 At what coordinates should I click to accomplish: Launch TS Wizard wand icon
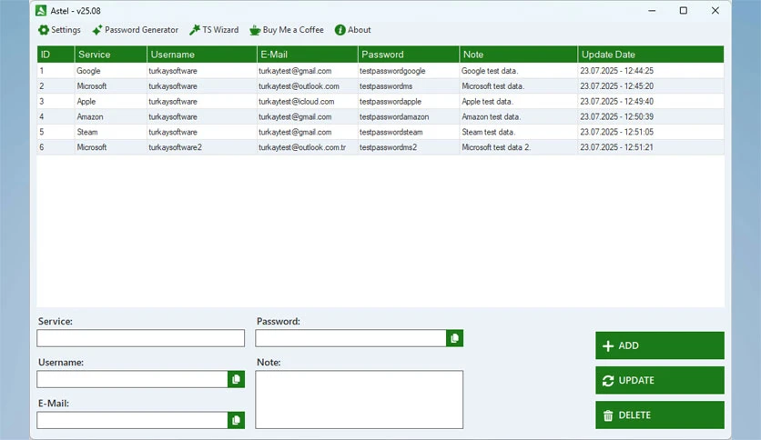point(195,30)
